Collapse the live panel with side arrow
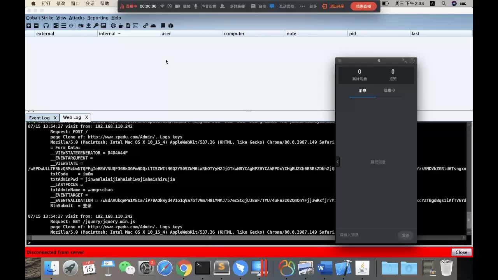 pos(338,161)
